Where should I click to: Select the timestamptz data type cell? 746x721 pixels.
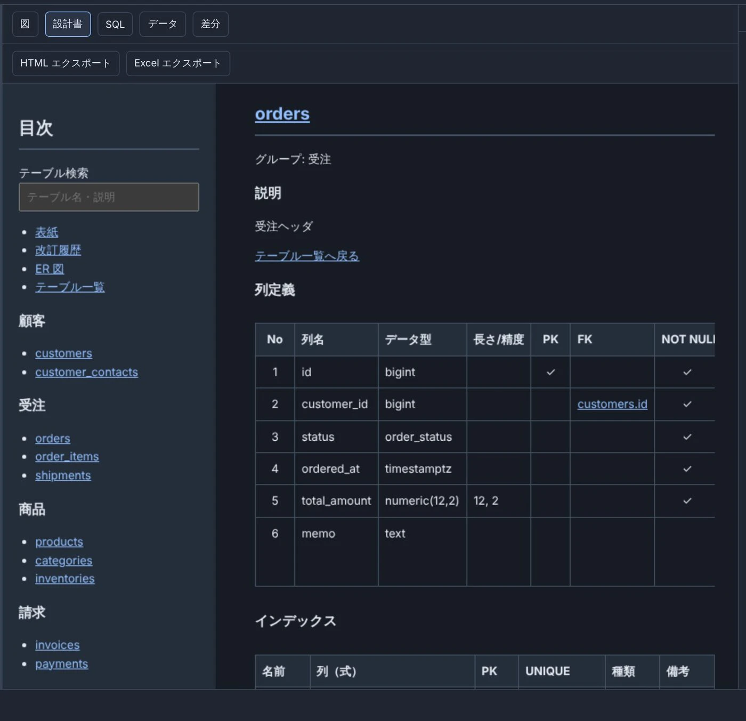(423, 469)
